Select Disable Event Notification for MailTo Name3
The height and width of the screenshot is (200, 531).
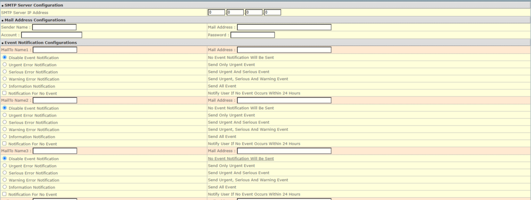5,158
